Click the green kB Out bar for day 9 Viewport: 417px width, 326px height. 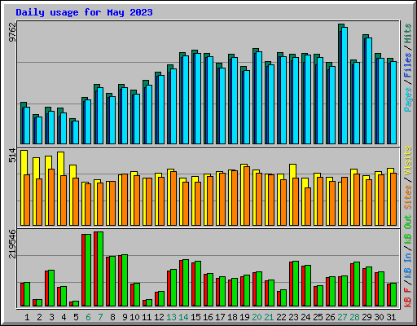(x=125, y=280)
